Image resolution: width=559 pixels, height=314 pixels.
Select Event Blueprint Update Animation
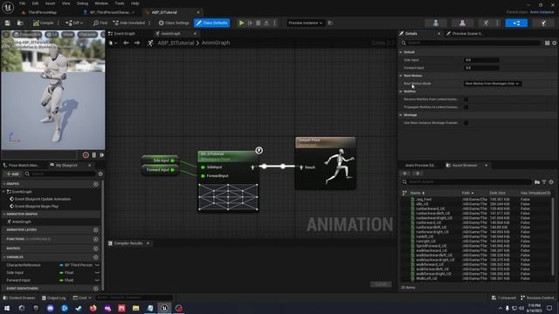43,199
